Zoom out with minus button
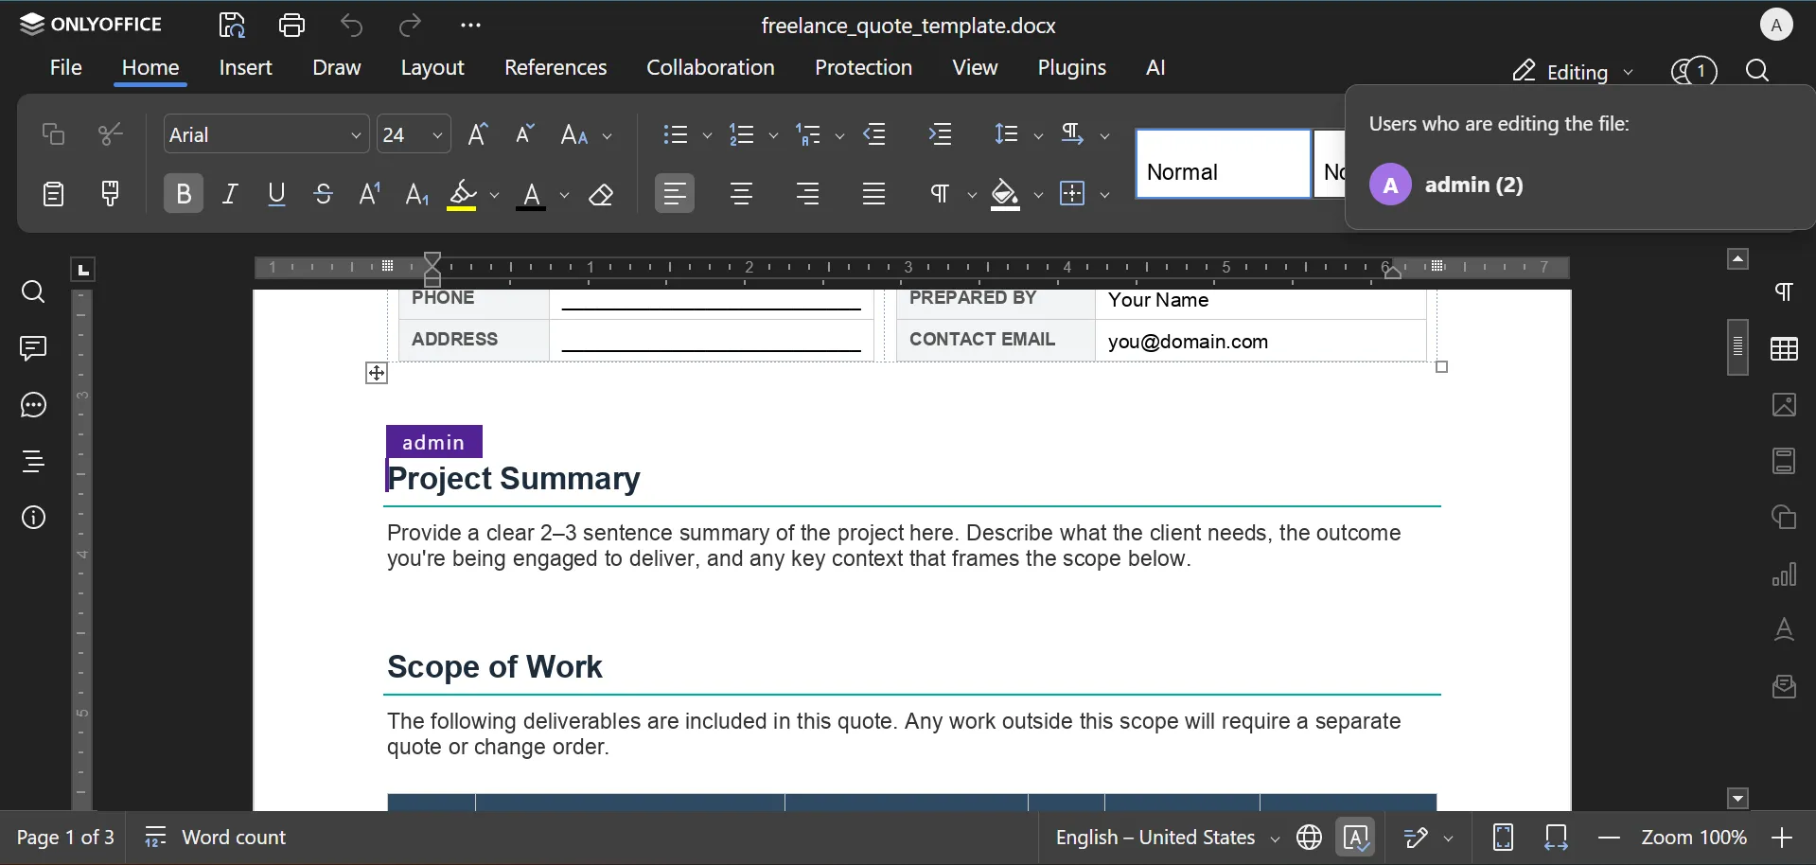The width and height of the screenshot is (1816, 865). [1610, 839]
